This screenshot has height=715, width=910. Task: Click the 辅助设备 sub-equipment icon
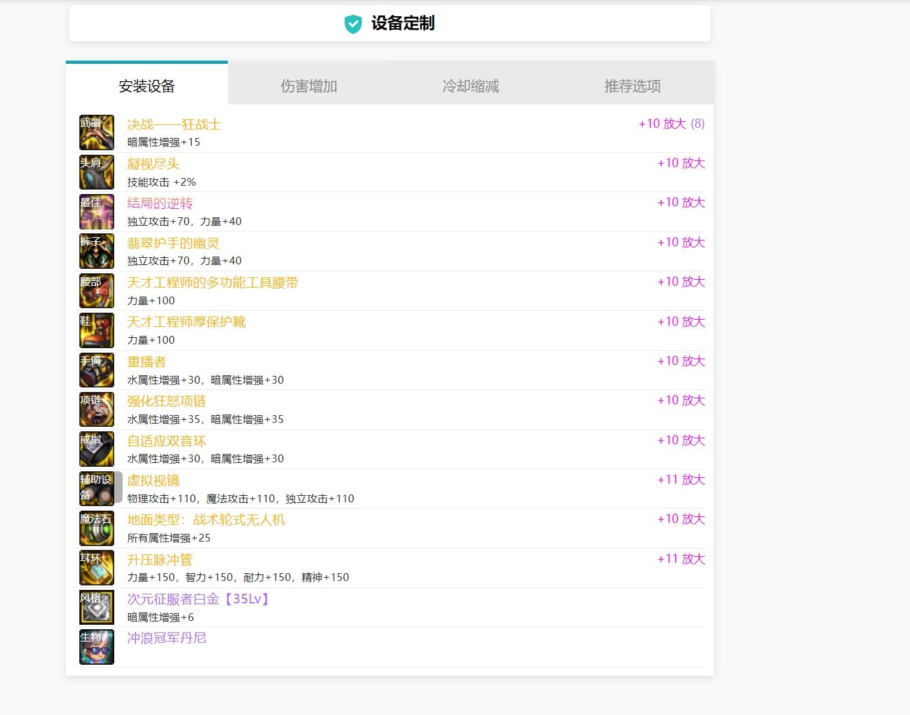coord(97,489)
